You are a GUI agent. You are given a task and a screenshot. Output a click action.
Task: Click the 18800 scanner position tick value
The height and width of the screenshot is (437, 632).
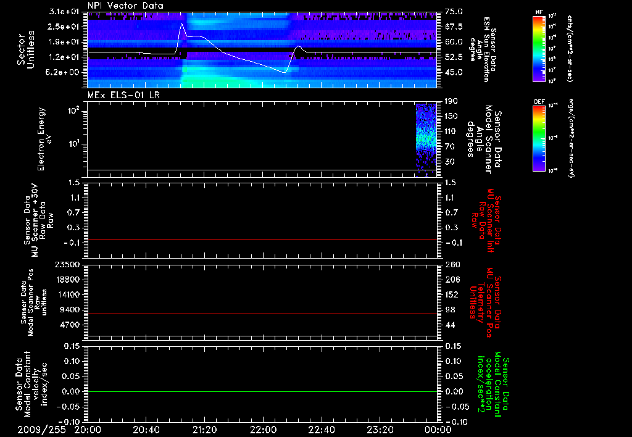[67, 280]
